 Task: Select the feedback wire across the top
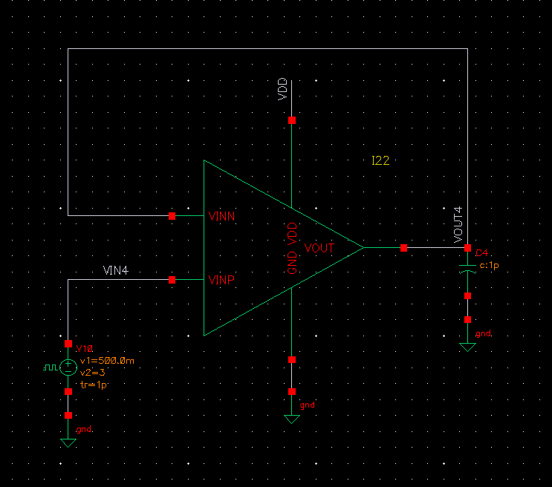pyautogui.click(x=267, y=48)
